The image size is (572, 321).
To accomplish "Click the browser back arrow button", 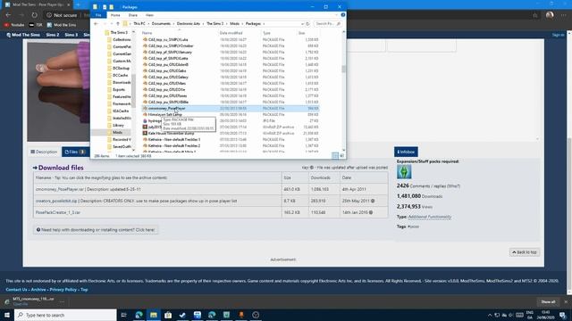I will click(x=8, y=15).
